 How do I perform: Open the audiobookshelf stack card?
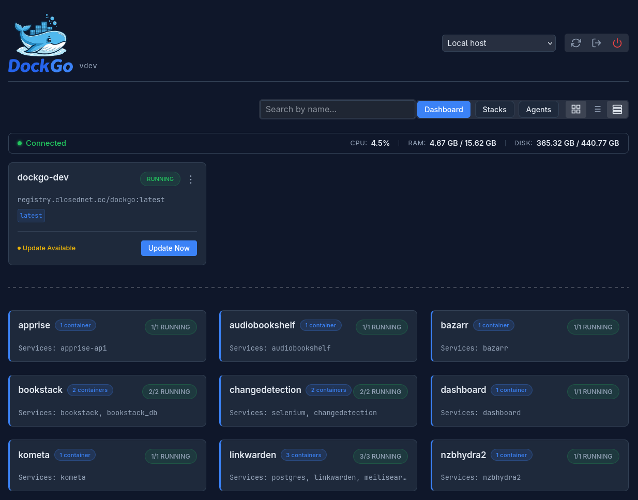pyautogui.click(x=318, y=336)
